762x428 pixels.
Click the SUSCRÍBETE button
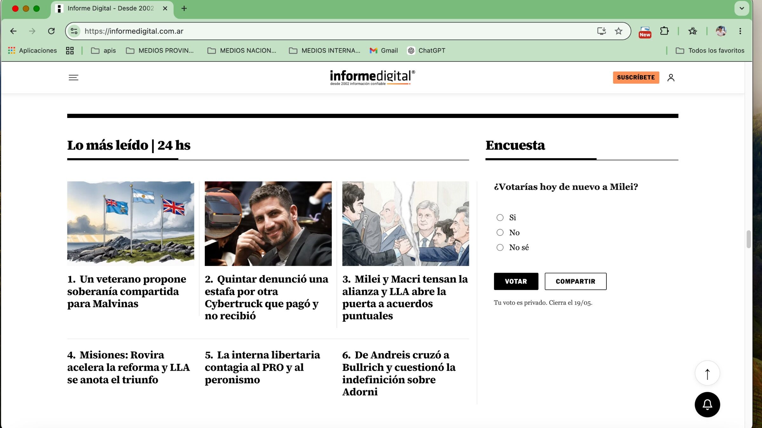coord(636,78)
